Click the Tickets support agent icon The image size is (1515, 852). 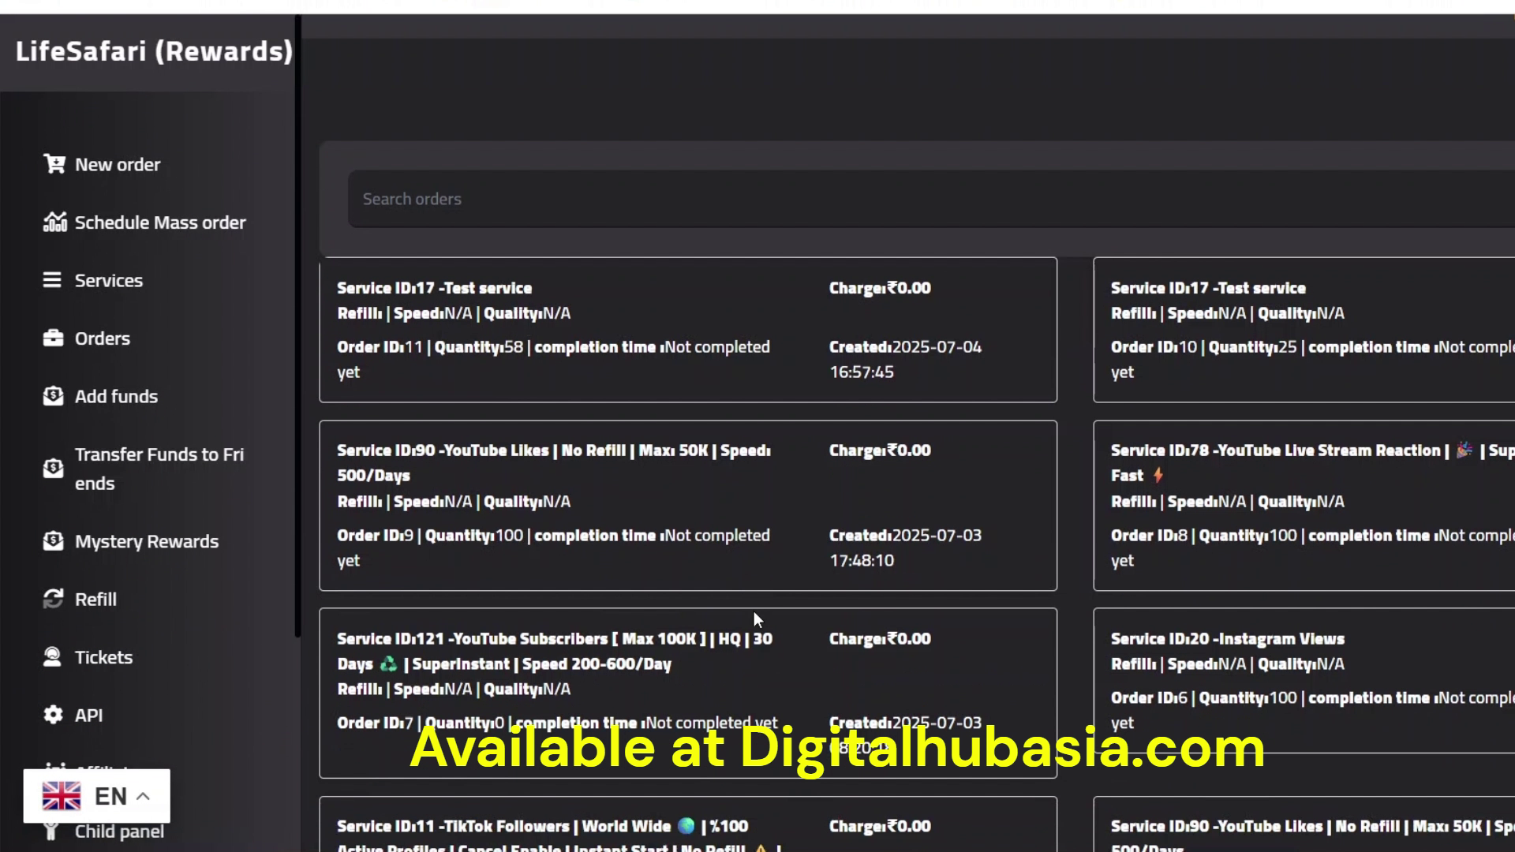[x=52, y=657]
